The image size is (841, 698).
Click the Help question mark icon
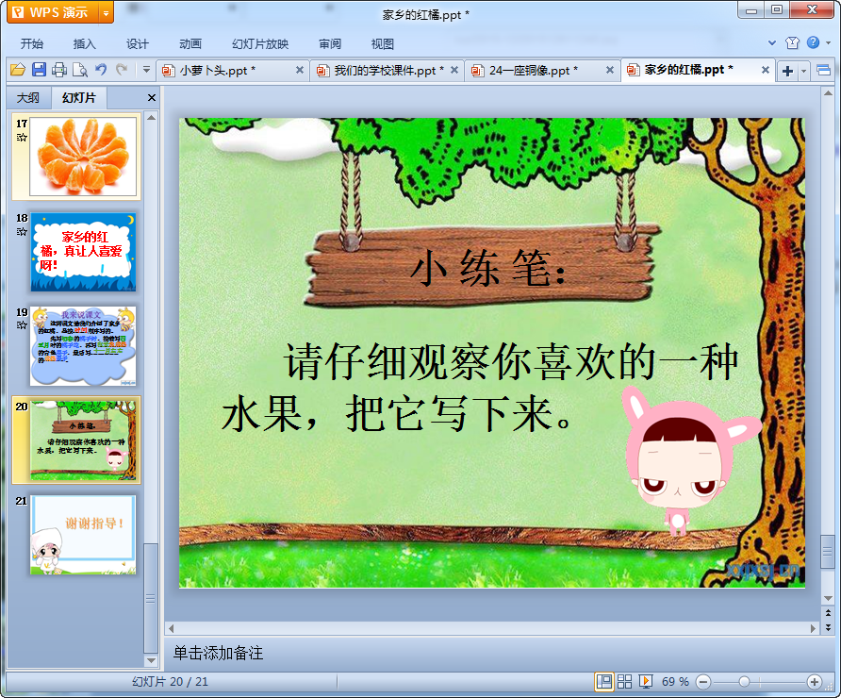click(x=813, y=42)
